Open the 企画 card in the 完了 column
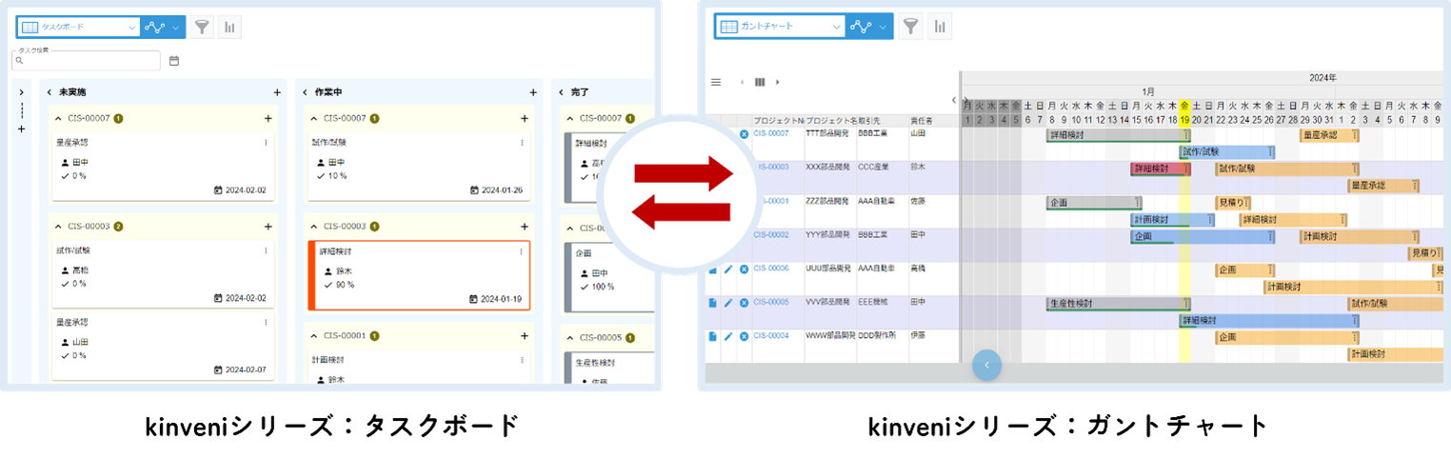The height and width of the screenshot is (458, 1451). (x=609, y=276)
